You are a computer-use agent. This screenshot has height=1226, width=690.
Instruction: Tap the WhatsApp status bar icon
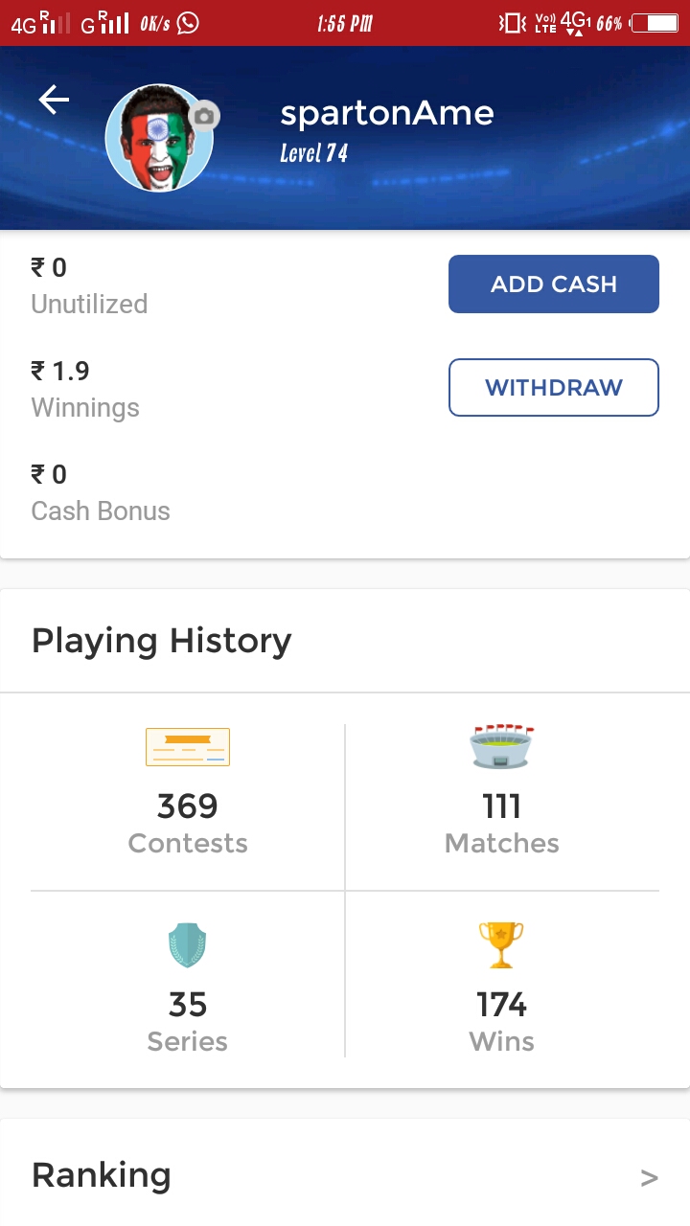(188, 23)
